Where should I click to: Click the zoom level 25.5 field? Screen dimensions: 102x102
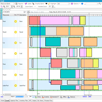point(8,6)
